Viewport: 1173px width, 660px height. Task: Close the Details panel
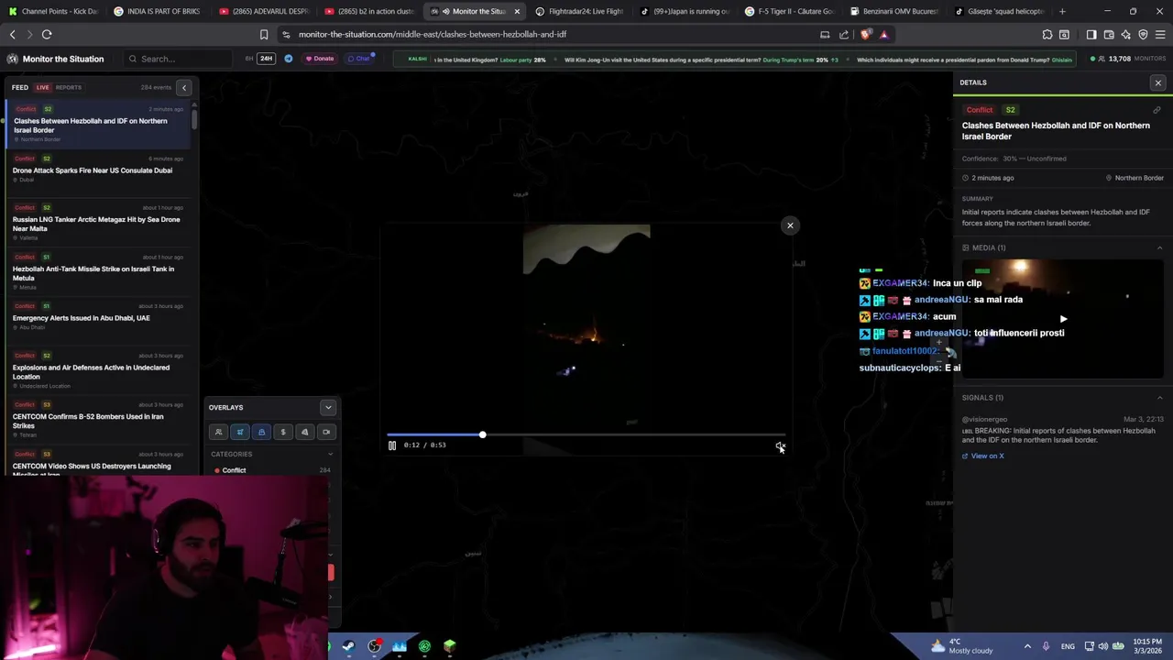click(1158, 82)
